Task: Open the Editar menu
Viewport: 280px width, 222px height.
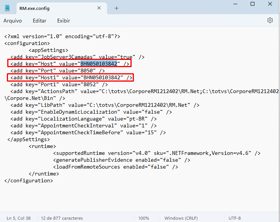Action: pos(39,21)
